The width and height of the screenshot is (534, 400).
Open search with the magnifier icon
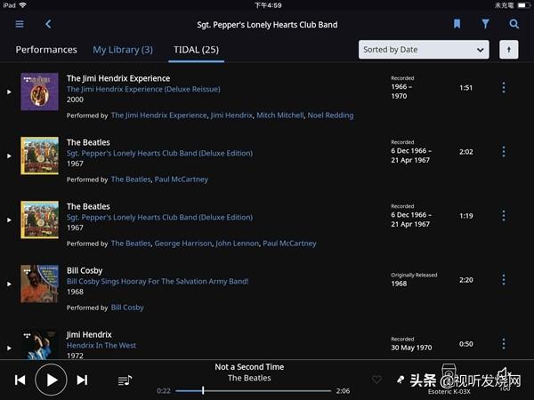tap(514, 24)
